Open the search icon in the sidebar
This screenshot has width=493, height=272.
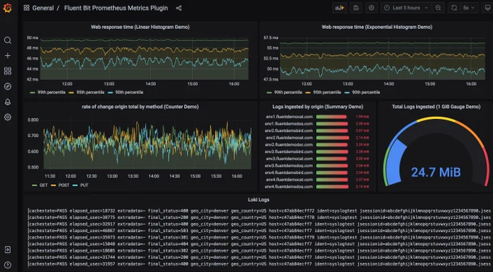[x=7, y=40]
